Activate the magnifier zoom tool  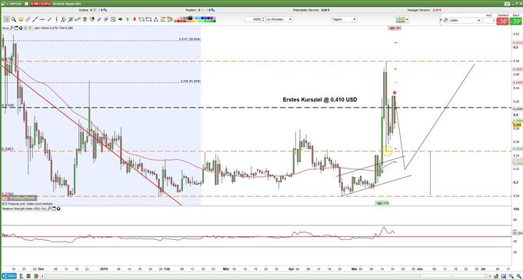point(14,19)
